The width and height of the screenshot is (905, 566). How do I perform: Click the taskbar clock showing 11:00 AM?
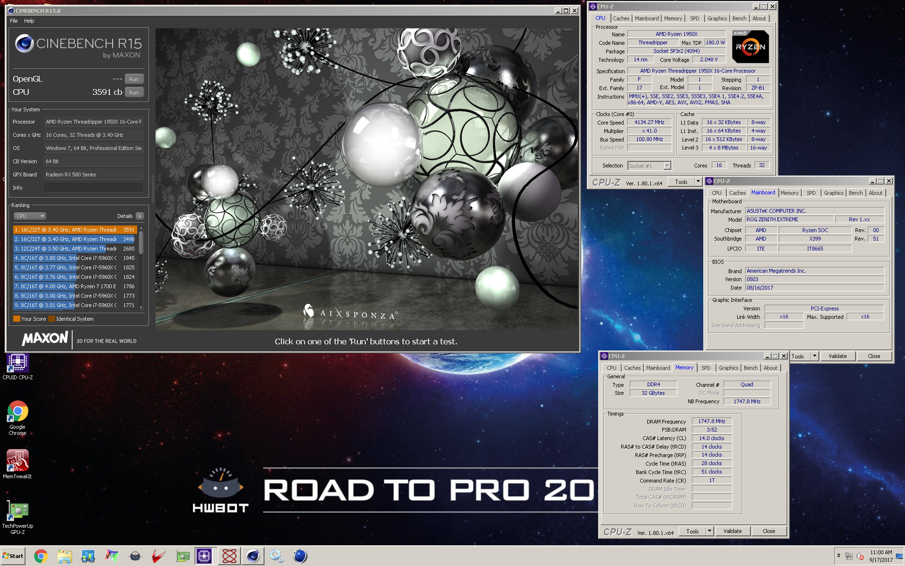pyautogui.click(x=880, y=556)
